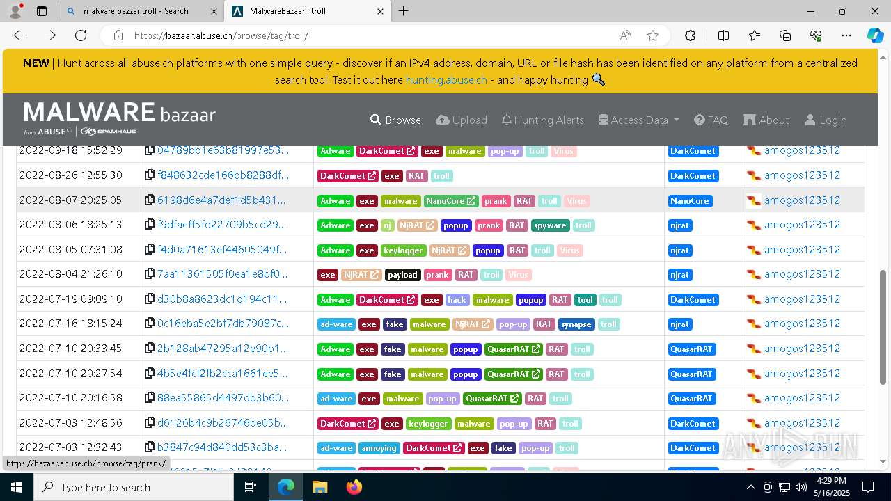
Task: Open sample hash 6198d6e4a7def1d5b431 link
Action: [x=221, y=200]
